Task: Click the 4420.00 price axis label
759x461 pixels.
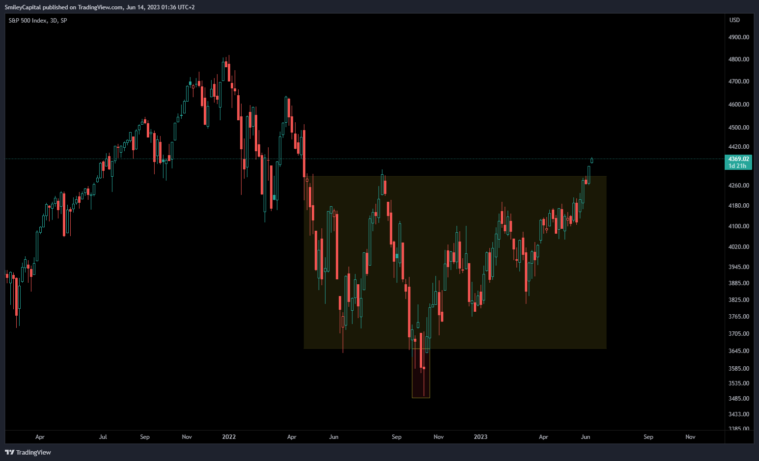Action: [x=739, y=147]
